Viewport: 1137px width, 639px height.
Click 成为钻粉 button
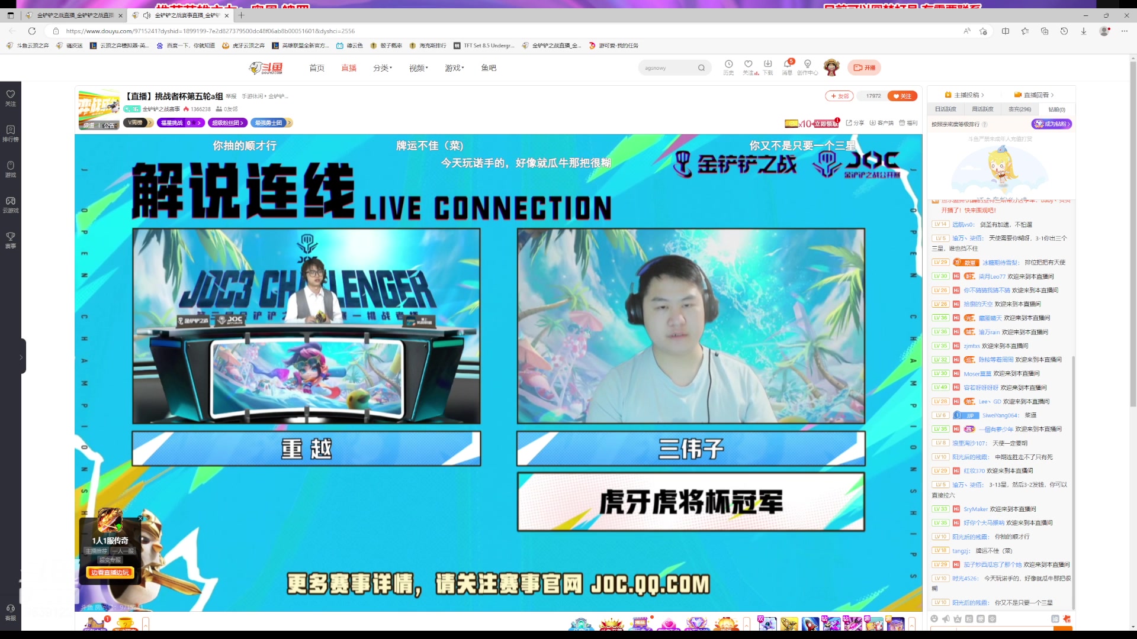coord(1052,124)
